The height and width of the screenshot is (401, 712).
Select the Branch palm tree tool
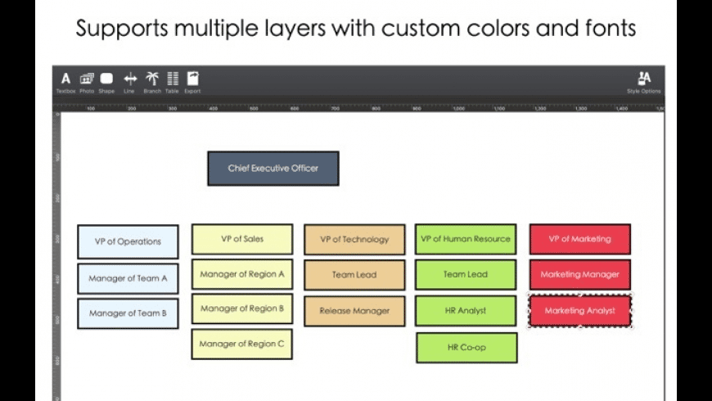point(152,79)
